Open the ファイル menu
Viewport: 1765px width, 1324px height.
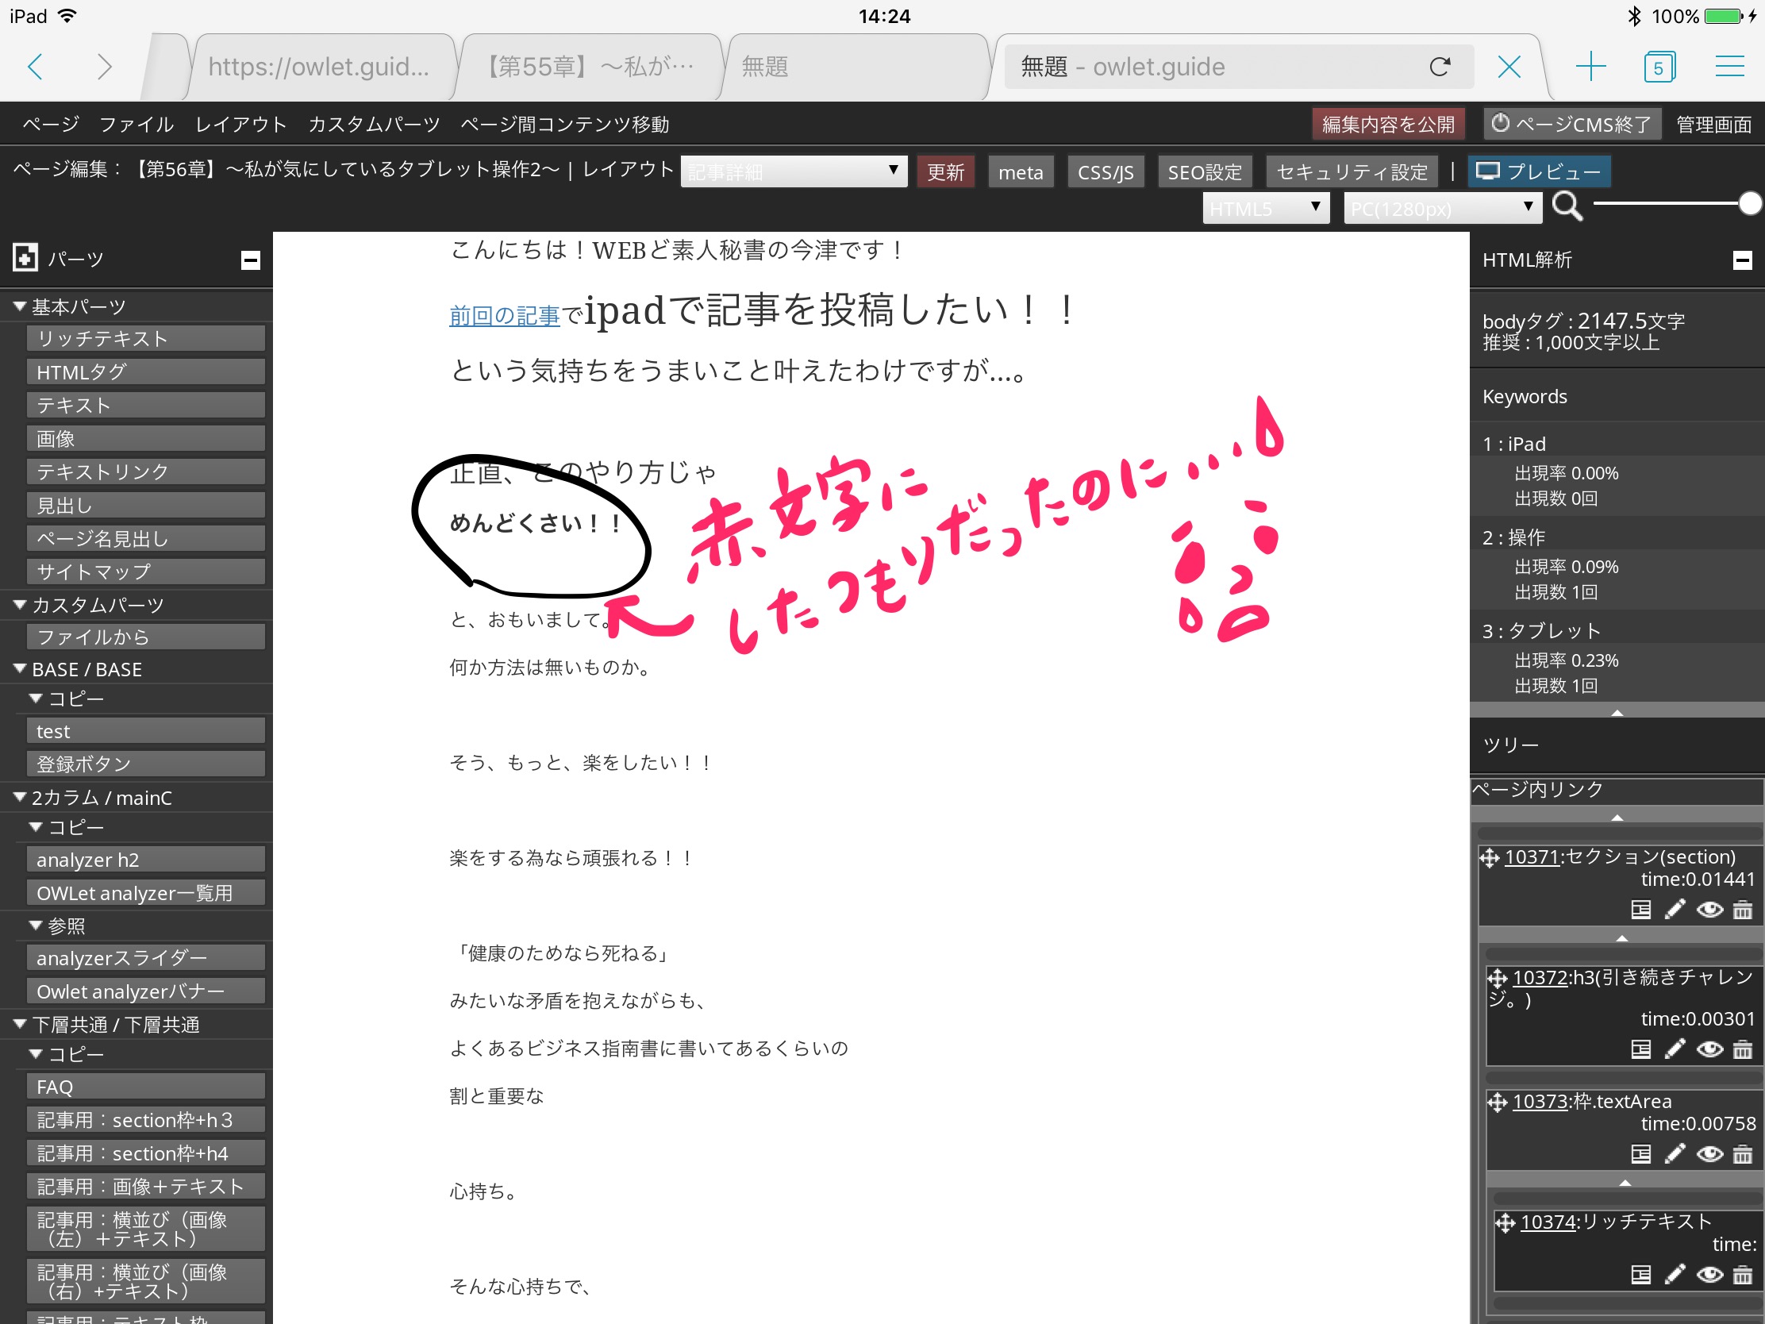(x=137, y=125)
